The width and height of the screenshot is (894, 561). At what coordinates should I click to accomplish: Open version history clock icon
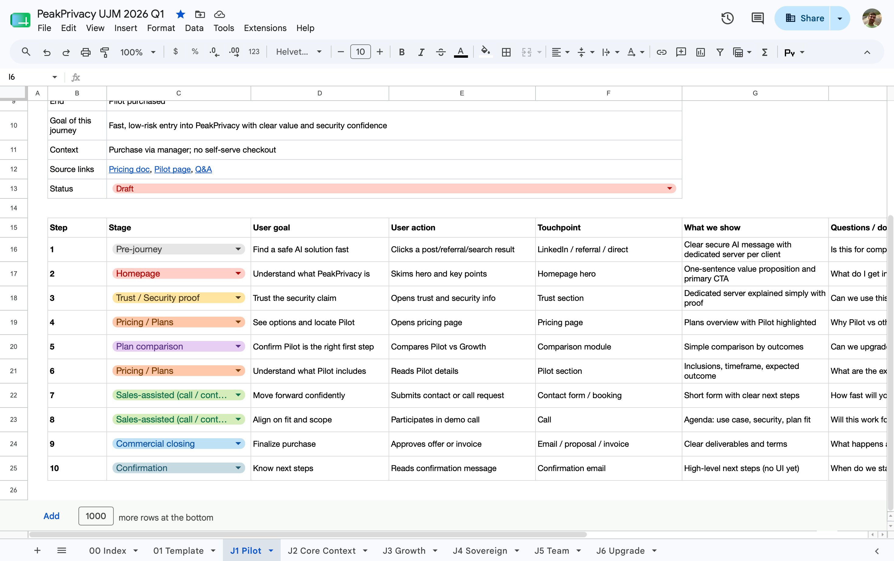[x=727, y=18]
